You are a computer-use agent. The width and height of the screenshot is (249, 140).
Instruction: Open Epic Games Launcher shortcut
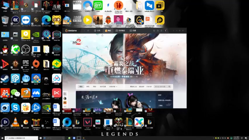coord(26,65)
